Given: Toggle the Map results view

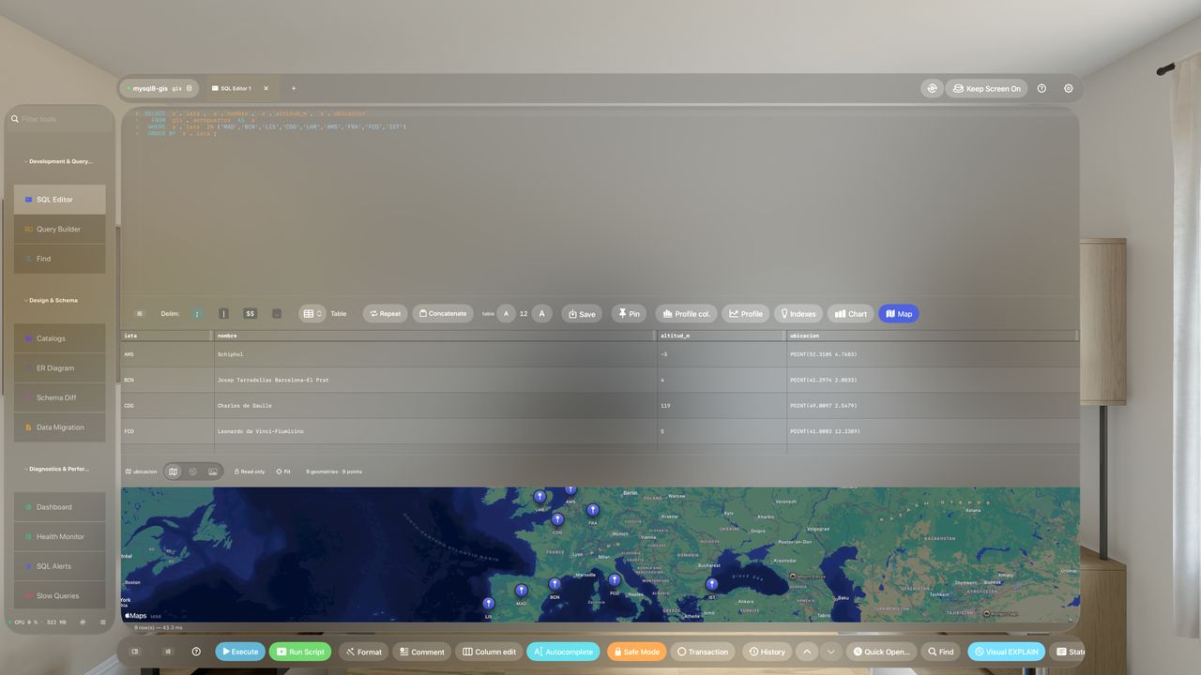Looking at the screenshot, I should (899, 314).
